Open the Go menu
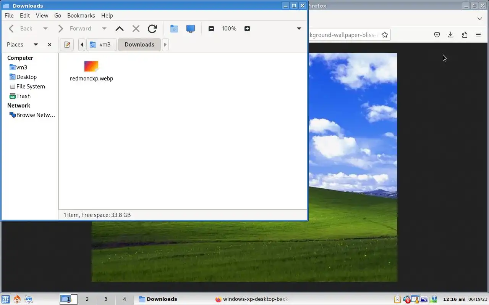This screenshot has width=489, height=305. (x=58, y=16)
